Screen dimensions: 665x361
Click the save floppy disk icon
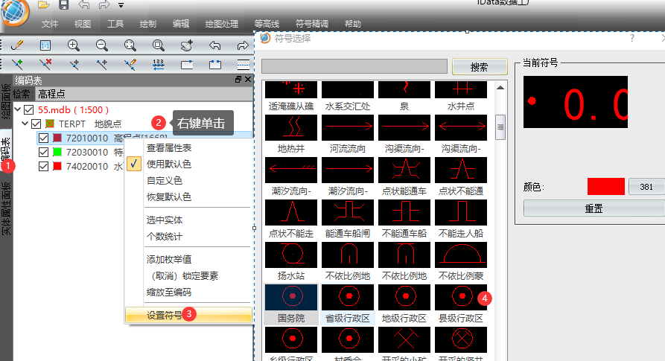click(63, 5)
